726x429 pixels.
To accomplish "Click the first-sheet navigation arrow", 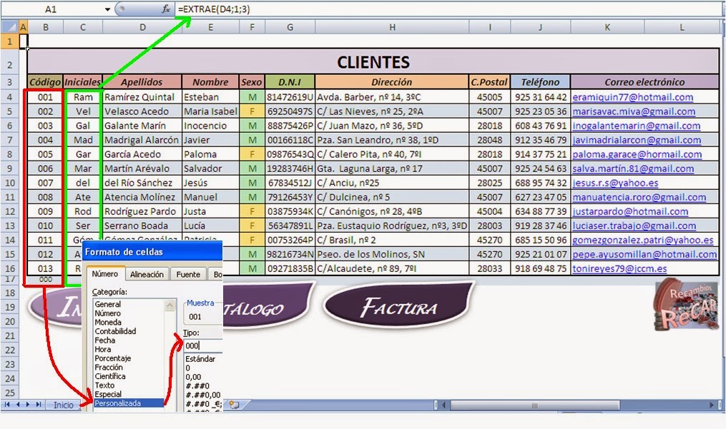I will click(7, 404).
